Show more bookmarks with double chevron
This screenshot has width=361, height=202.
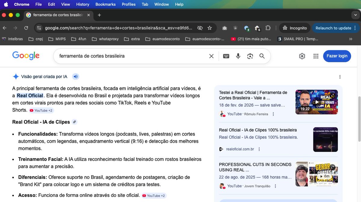coord(350,39)
